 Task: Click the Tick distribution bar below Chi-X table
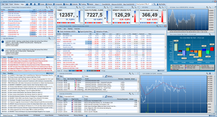[x=93, y=71]
